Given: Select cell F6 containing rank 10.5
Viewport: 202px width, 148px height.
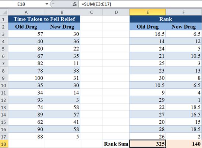Looking at the screenshot, I should (x=184, y=56).
